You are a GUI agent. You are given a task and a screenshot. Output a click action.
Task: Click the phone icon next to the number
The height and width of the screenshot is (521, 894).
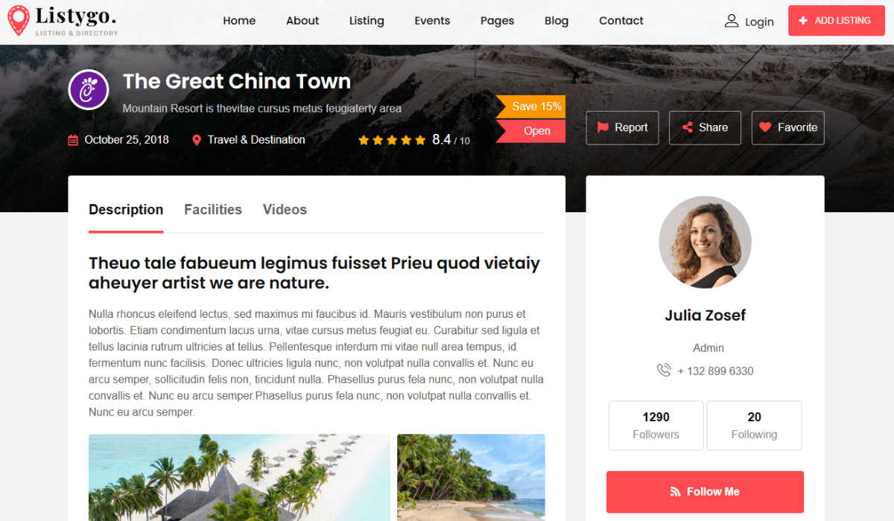663,370
